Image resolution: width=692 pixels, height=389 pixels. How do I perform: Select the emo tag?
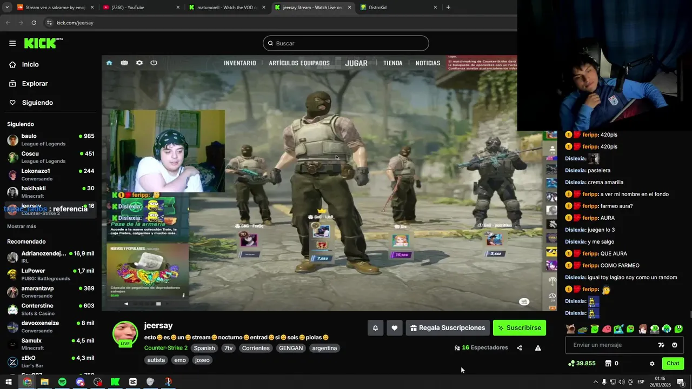tap(180, 360)
